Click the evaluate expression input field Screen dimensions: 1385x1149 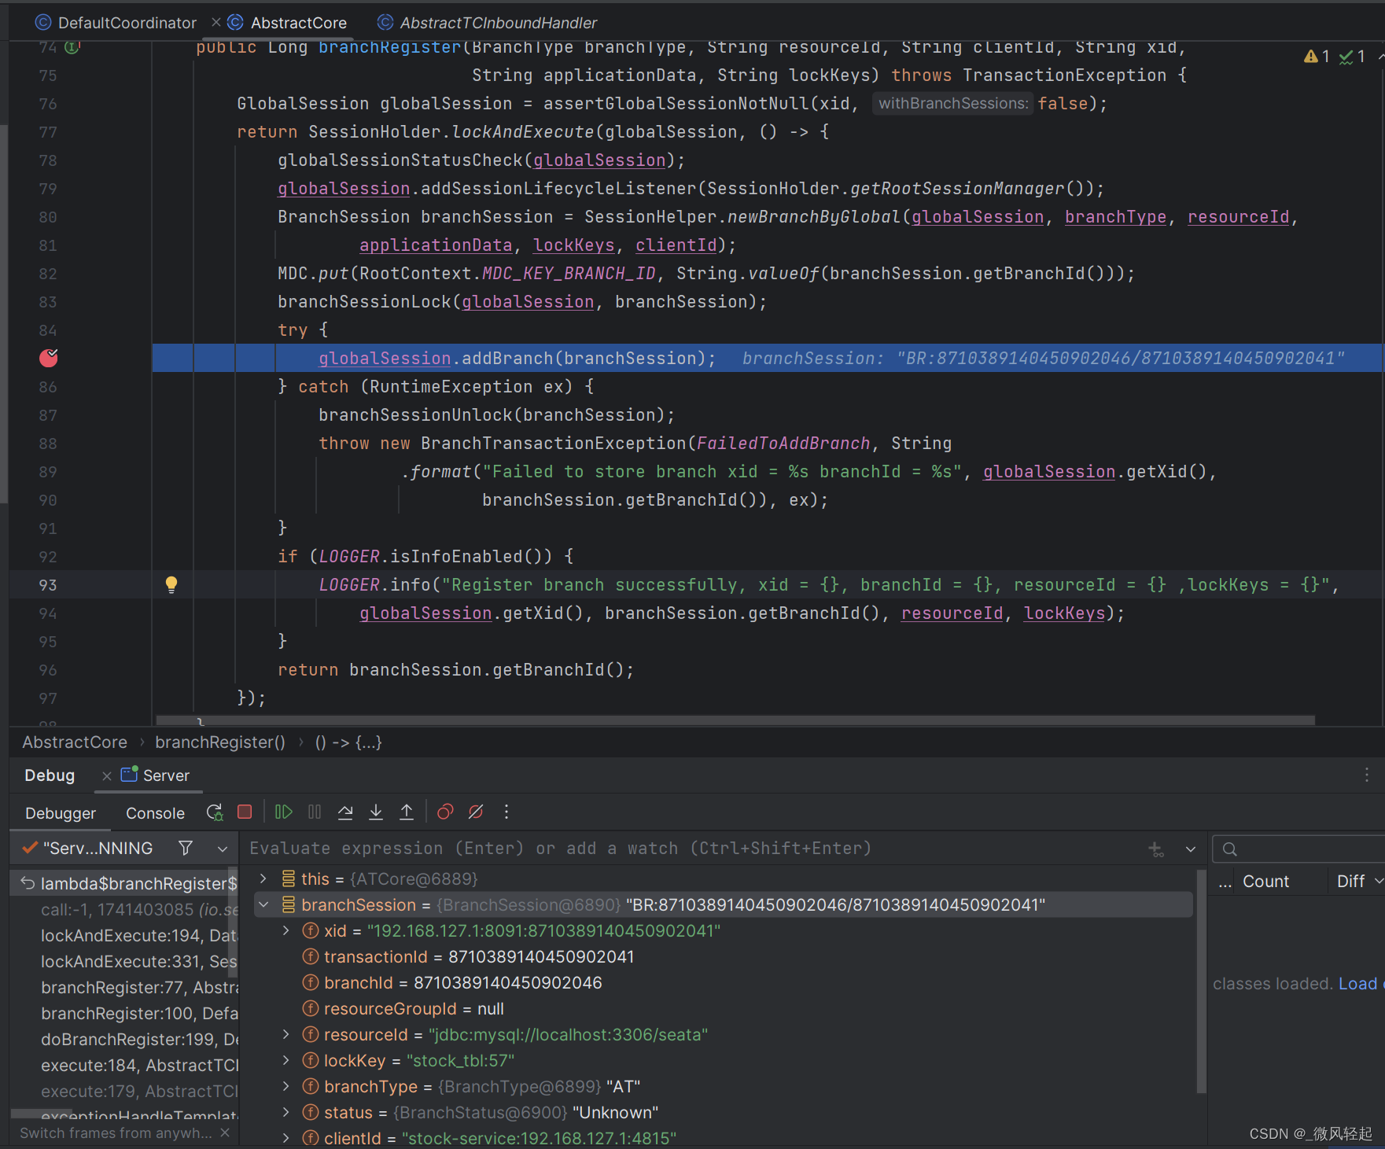pos(692,849)
